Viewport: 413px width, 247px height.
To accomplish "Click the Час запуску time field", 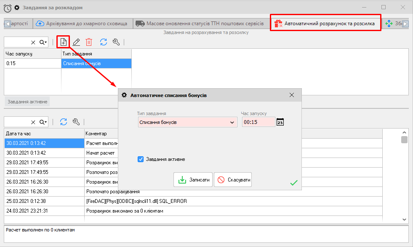I will 258,122.
